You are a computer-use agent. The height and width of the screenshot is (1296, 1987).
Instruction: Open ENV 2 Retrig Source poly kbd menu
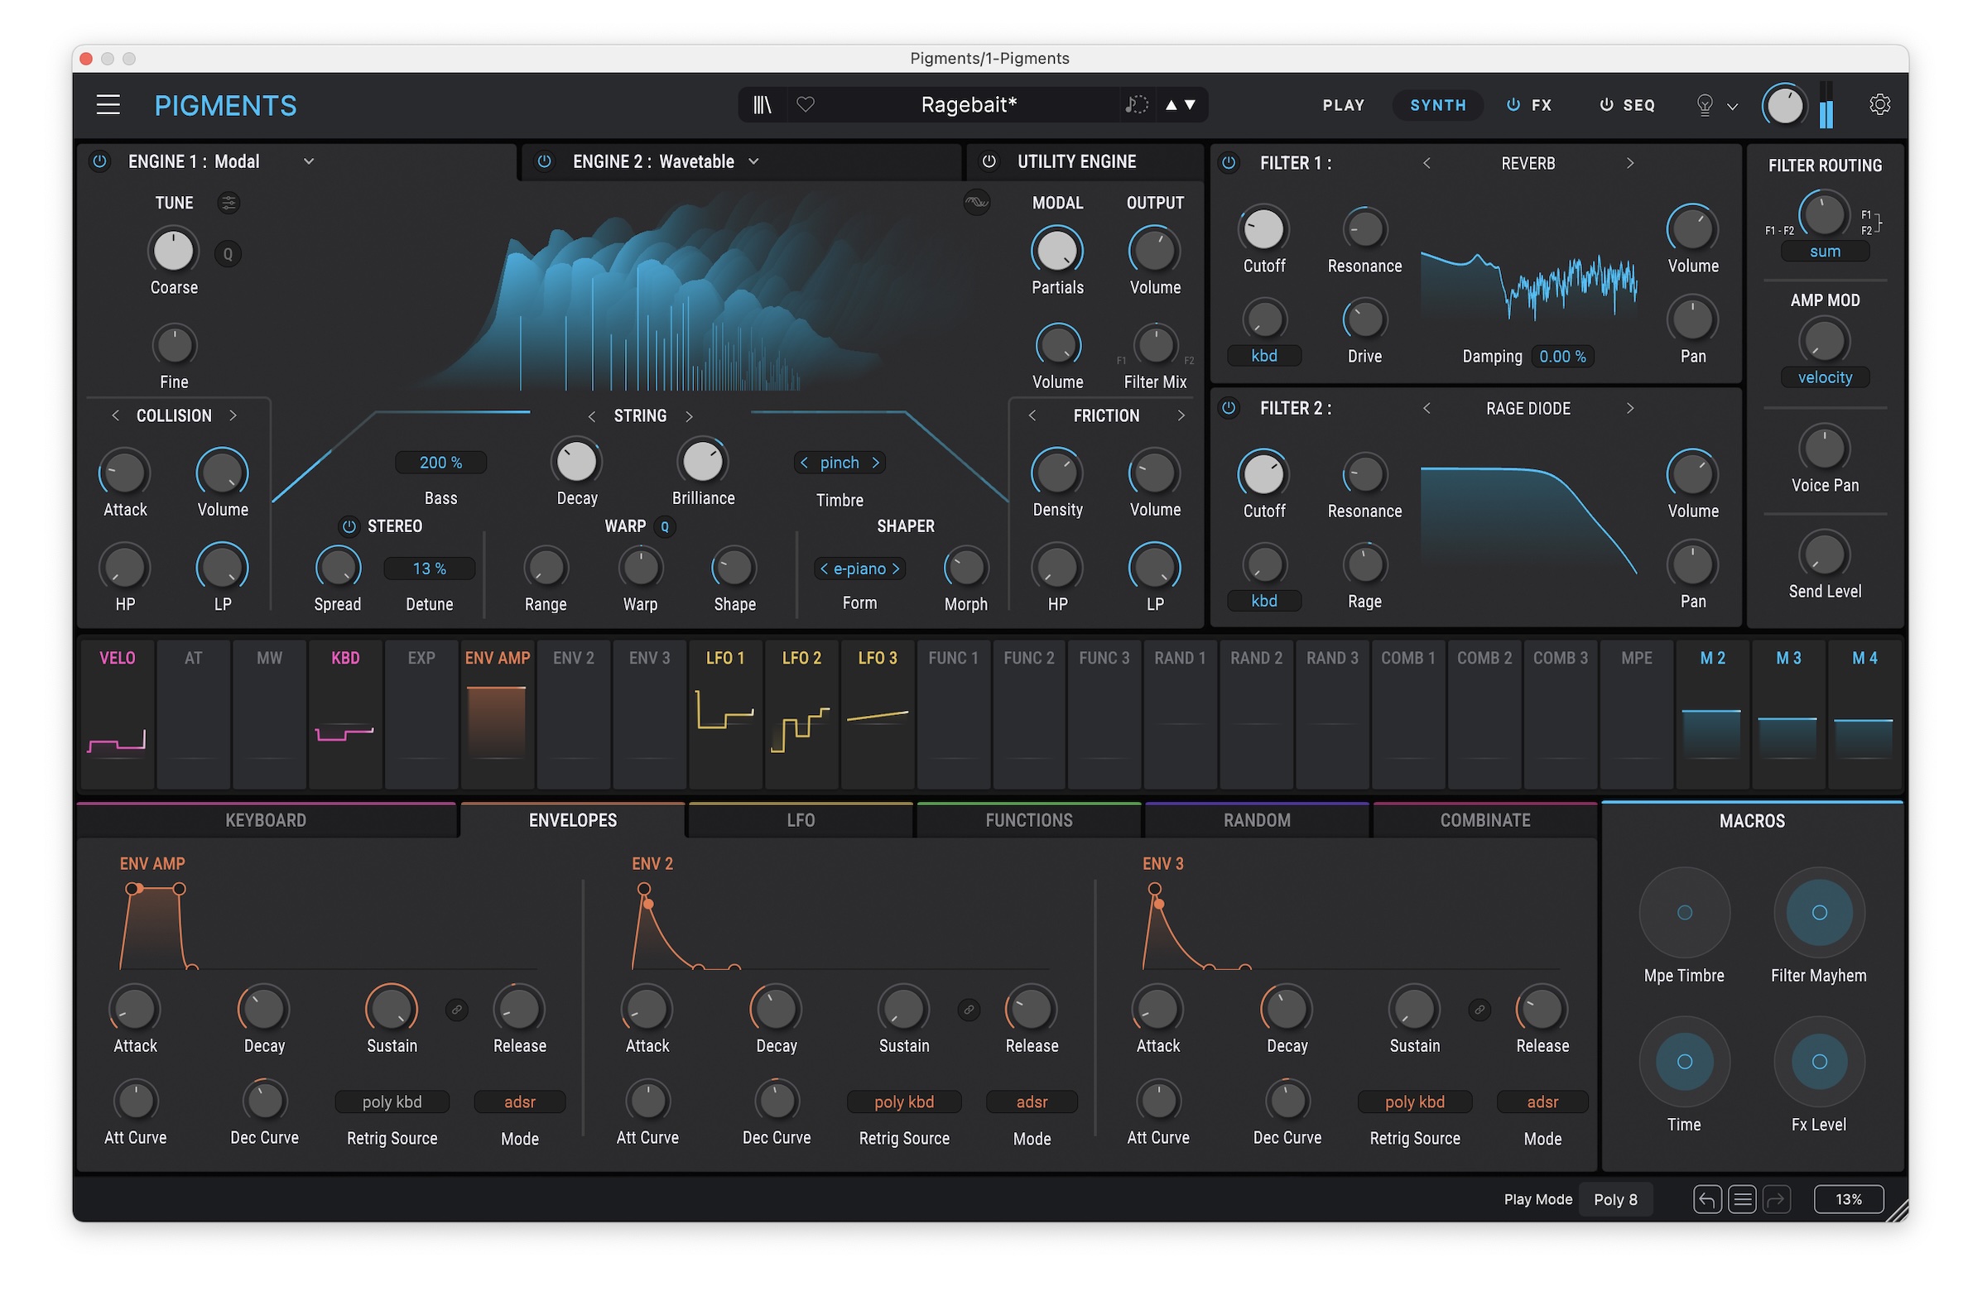904,1102
